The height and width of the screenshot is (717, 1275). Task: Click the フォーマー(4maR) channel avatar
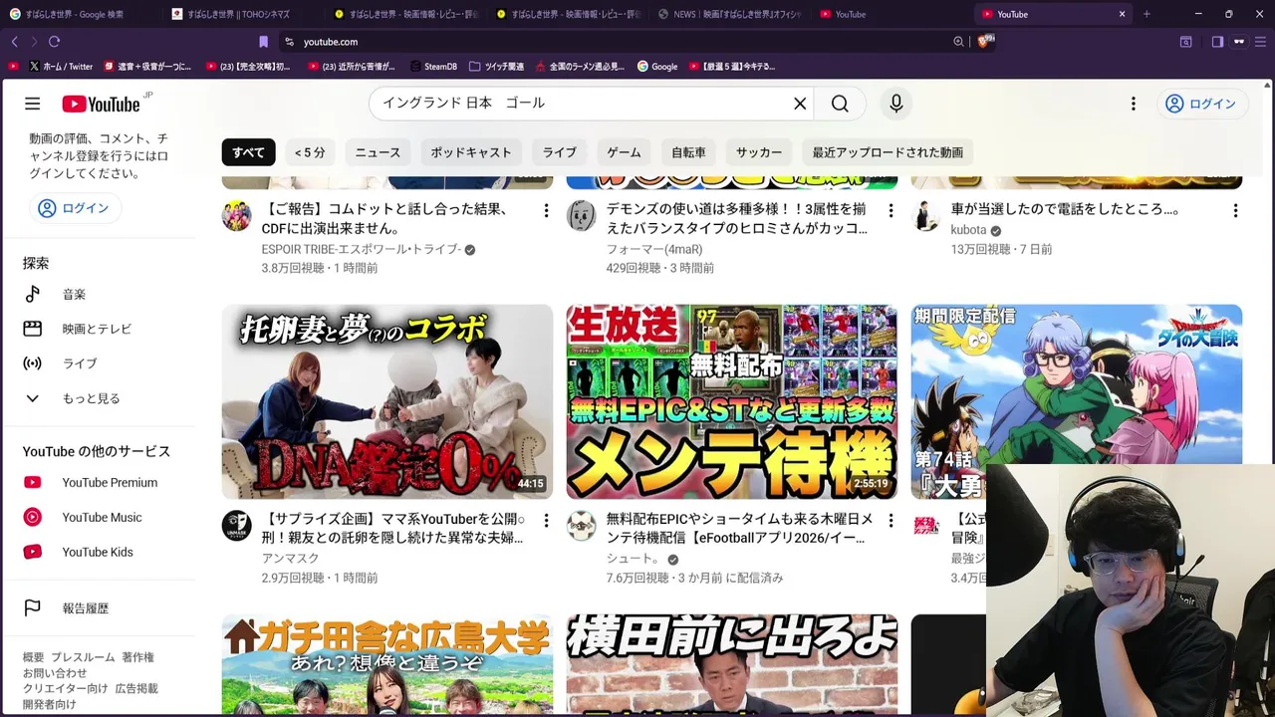coord(582,216)
